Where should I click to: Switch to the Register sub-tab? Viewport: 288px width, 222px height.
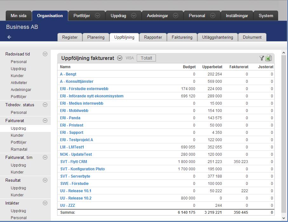[x=70, y=37]
